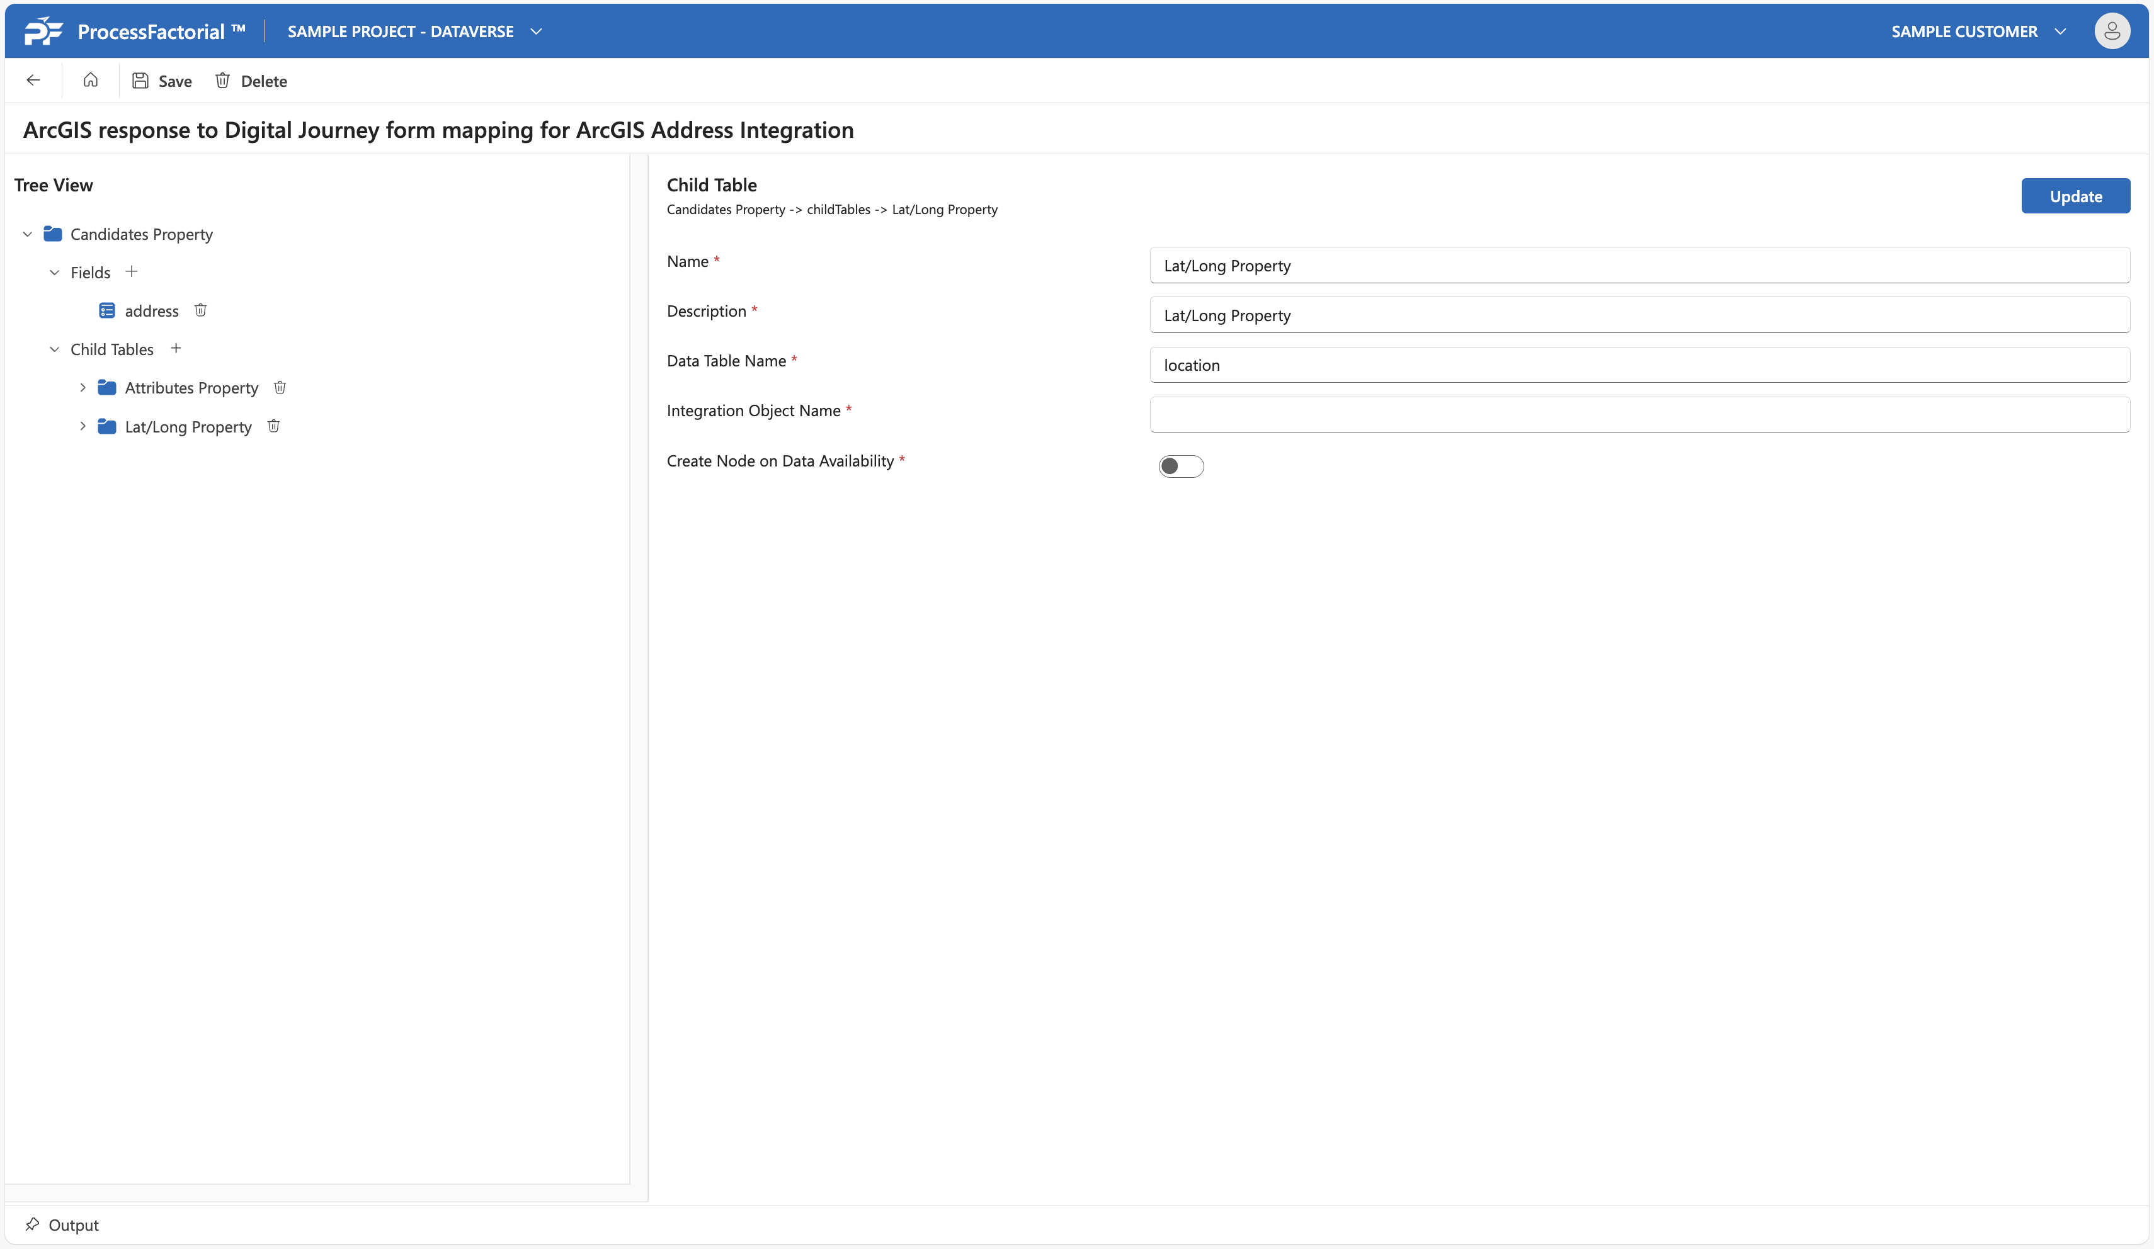Viewport: 2154px width, 1249px height.
Task: Select the address field in tree
Action: [x=151, y=311]
